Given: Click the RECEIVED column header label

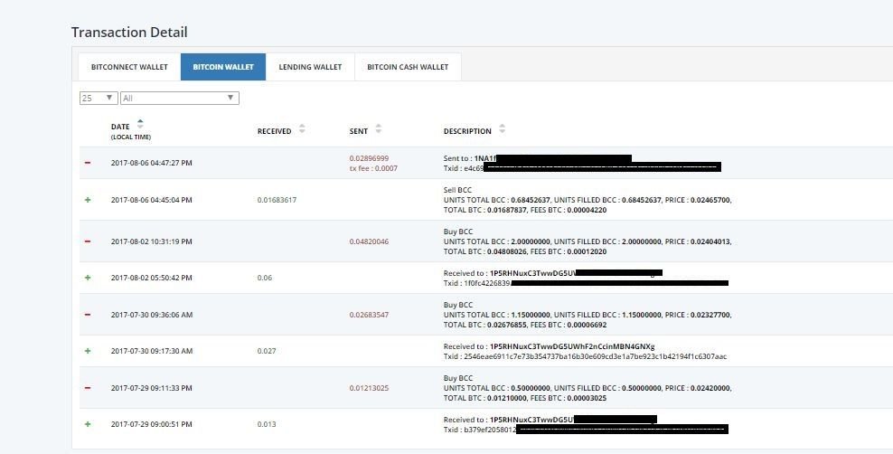Looking at the screenshot, I should pos(274,131).
